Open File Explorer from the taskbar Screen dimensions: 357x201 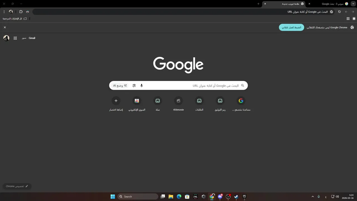(x=171, y=197)
